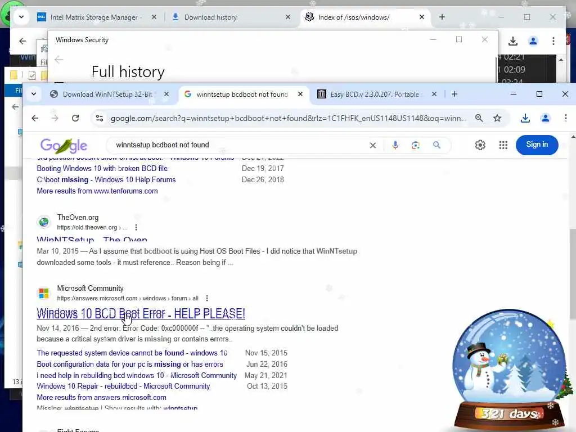Open the profile icon in front Chrome toolbar
Viewport: 576px width, 432px height.
pyautogui.click(x=546, y=118)
